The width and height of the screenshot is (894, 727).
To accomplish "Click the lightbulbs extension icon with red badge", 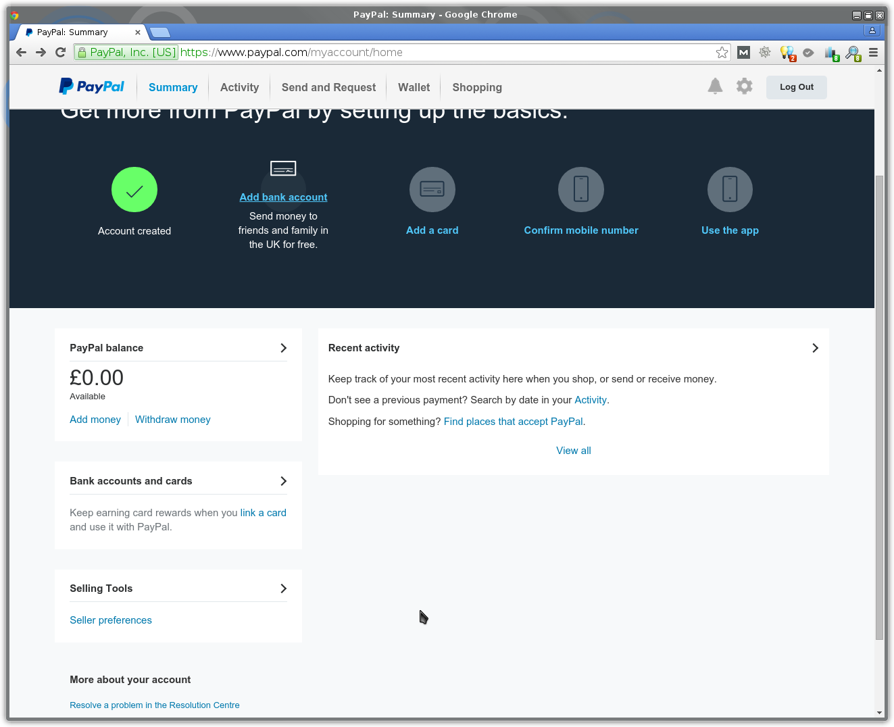I will click(787, 53).
